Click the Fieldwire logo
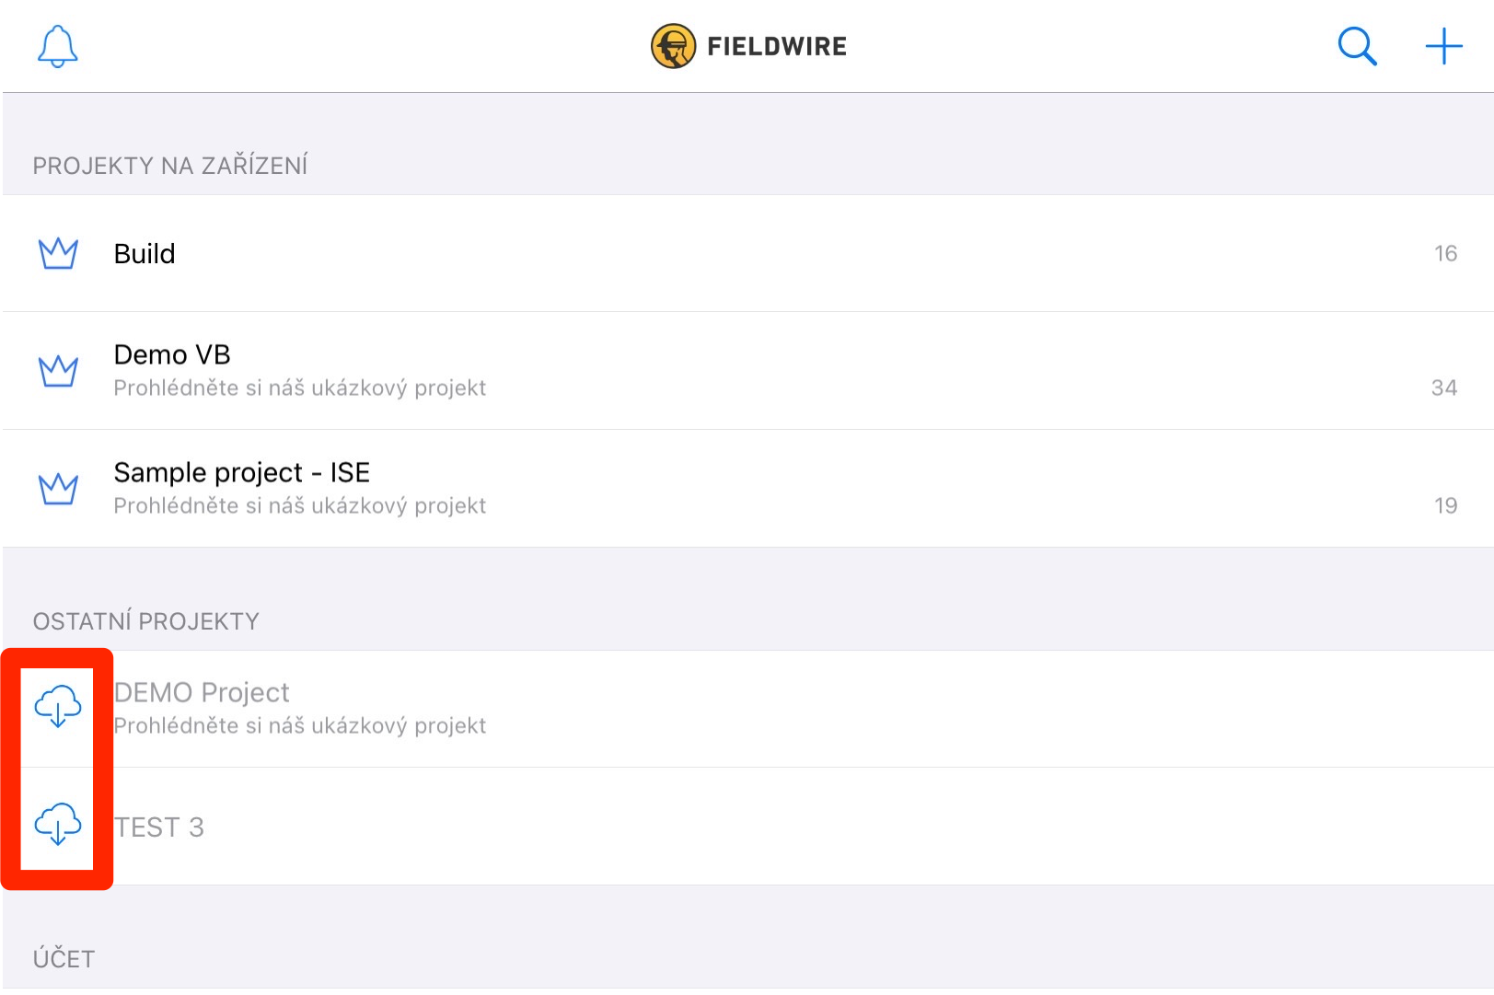The image size is (1494, 995). point(674,46)
